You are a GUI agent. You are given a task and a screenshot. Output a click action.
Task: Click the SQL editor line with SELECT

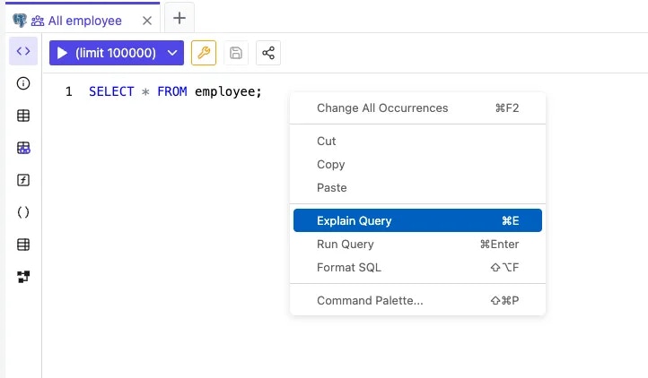pos(176,91)
